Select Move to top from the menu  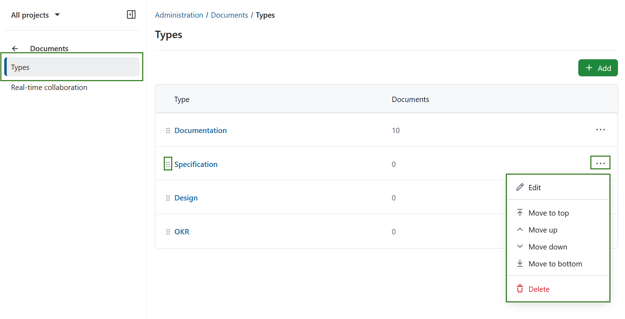549,213
